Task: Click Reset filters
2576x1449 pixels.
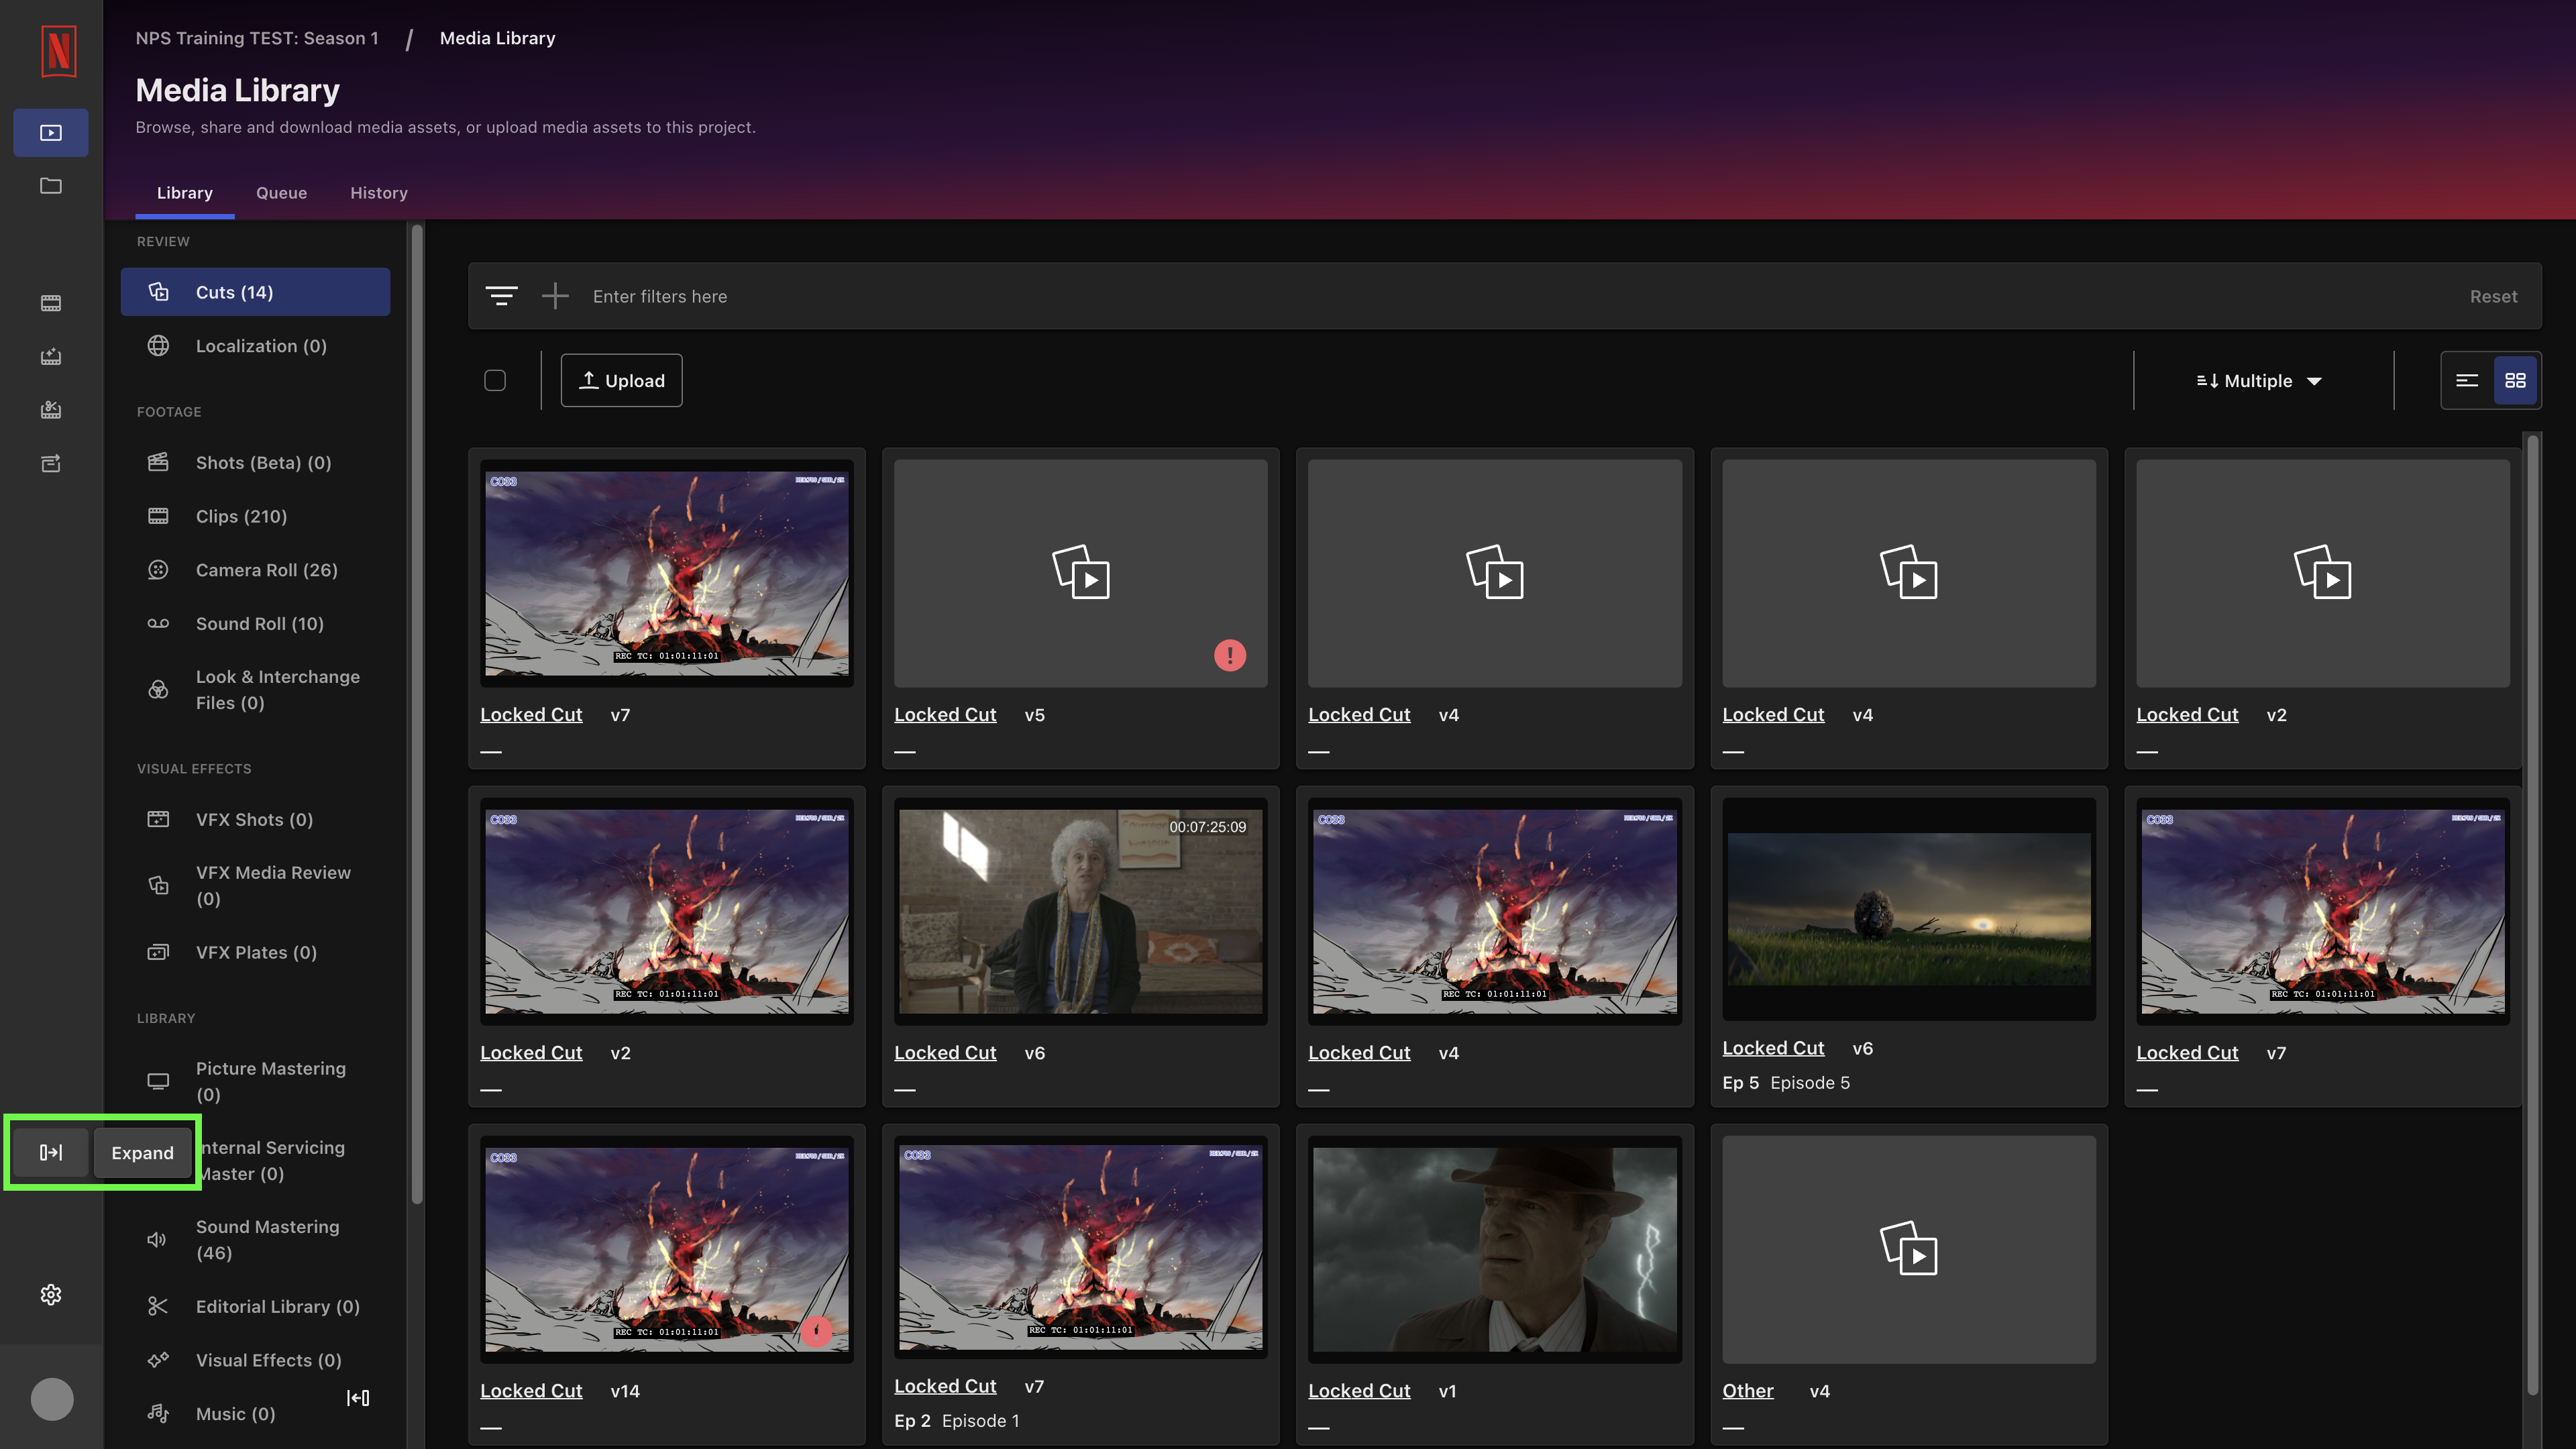Action: coord(2493,296)
